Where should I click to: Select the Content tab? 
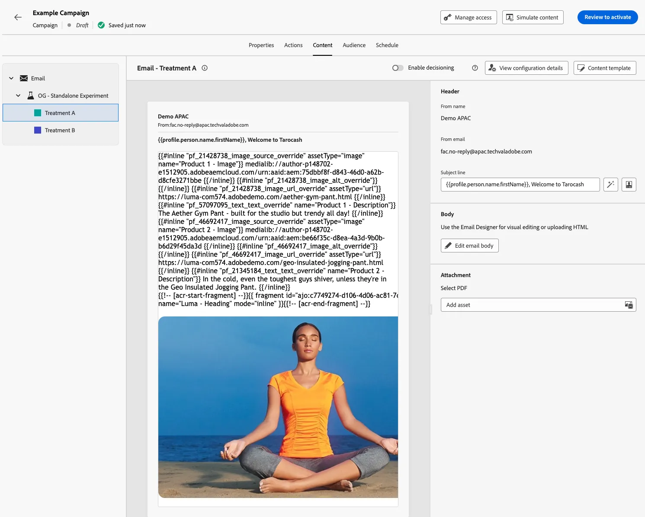click(x=323, y=45)
